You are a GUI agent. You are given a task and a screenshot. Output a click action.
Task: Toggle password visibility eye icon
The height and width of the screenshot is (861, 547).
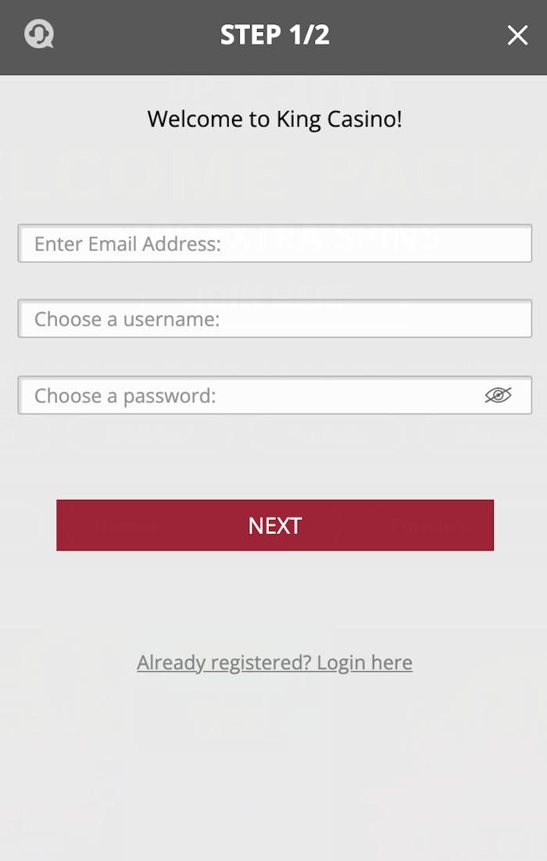click(498, 396)
